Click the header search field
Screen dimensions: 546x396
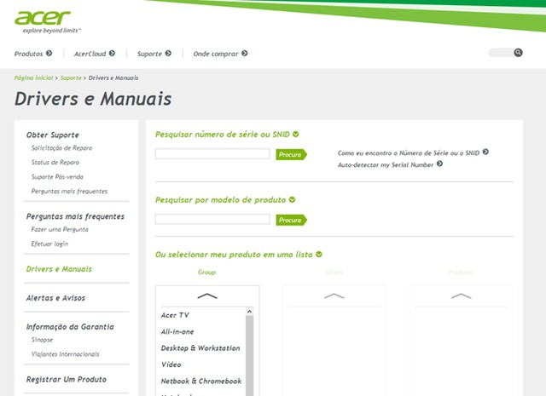click(x=501, y=53)
